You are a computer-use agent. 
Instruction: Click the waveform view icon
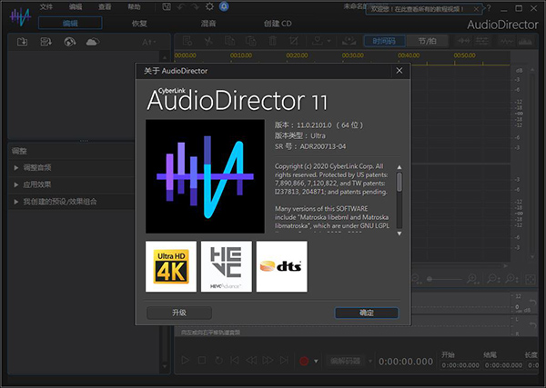click(507, 42)
